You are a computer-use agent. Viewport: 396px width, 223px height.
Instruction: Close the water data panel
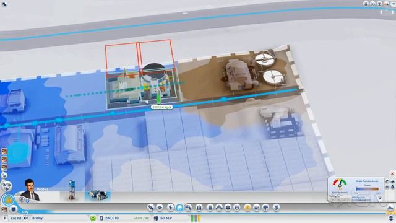pos(392,173)
